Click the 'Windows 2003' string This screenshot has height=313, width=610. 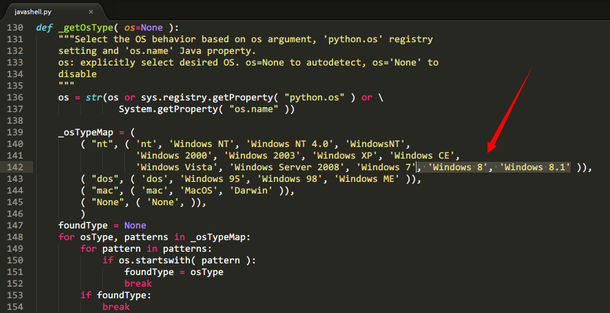(x=262, y=156)
